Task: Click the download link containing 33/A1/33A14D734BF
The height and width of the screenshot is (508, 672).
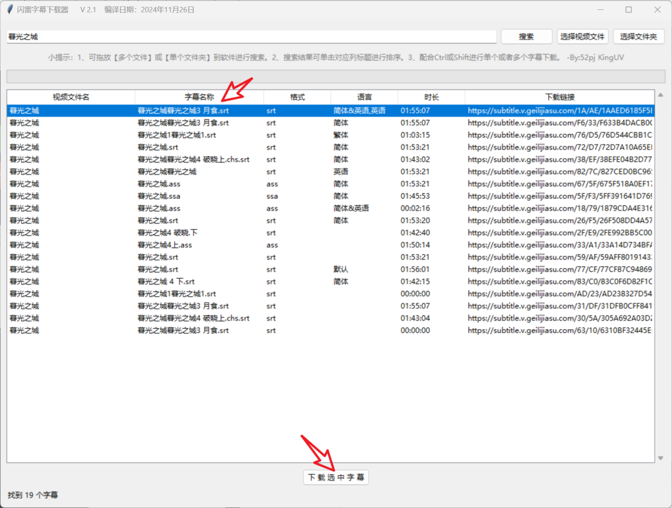Action: [x=560, y=245]
